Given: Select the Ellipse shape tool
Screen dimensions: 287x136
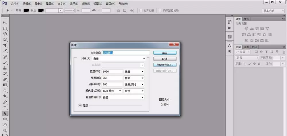Looking at the screenshot, I should [5, 119].
